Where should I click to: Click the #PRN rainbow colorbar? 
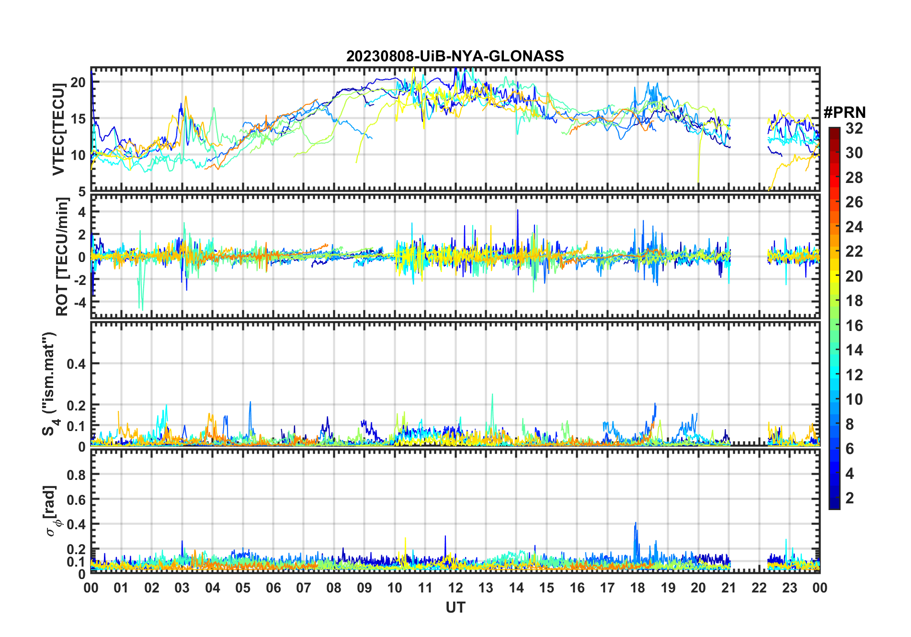point(834,318)
